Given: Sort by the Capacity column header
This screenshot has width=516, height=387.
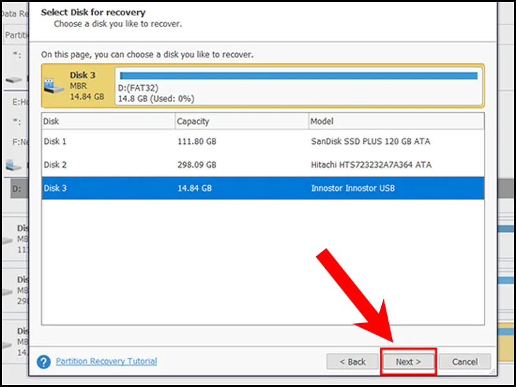Looking at the screenshot, I should [242, 121].
